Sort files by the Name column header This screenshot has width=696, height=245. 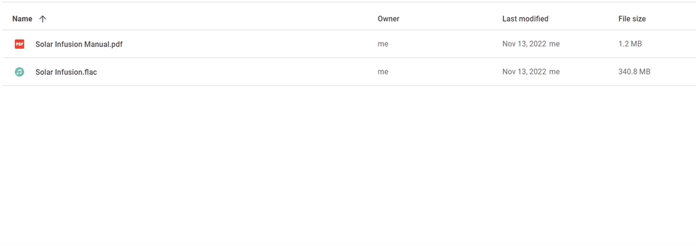click(x=22, y=19)
